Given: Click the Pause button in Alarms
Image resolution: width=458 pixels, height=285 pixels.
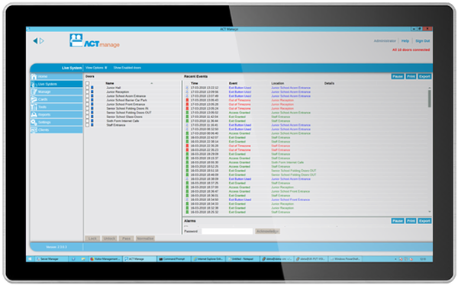Looking at the screenshot, I should [398, 221].
